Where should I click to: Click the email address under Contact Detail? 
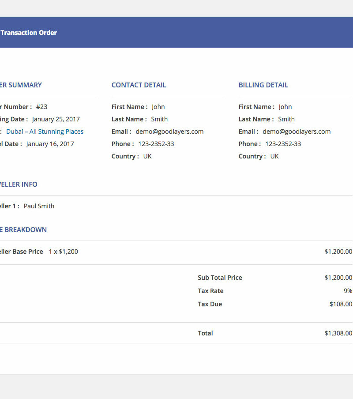coord(169,132)
